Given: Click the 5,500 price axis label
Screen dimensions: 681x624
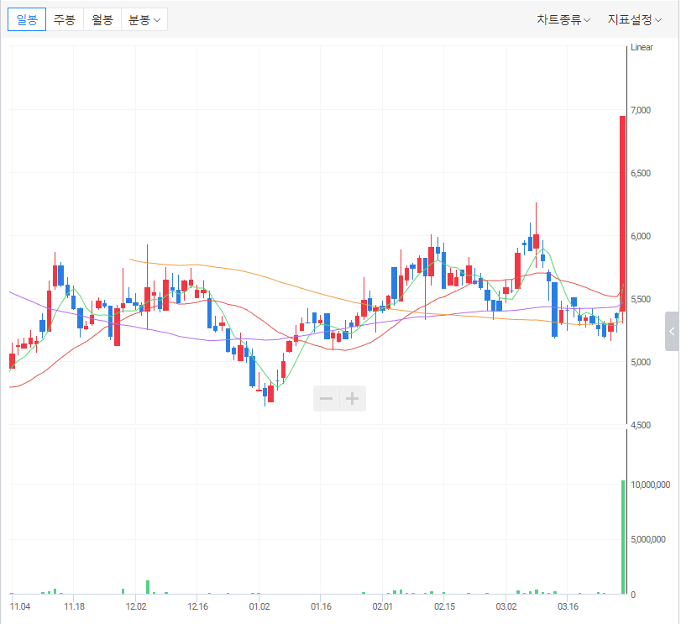Looking at the screenshot, I should [x=641, y=299].
